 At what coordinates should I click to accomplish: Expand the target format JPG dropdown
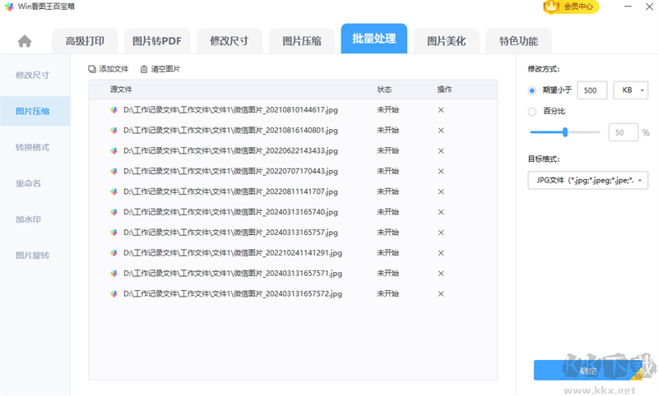point(588,180)
